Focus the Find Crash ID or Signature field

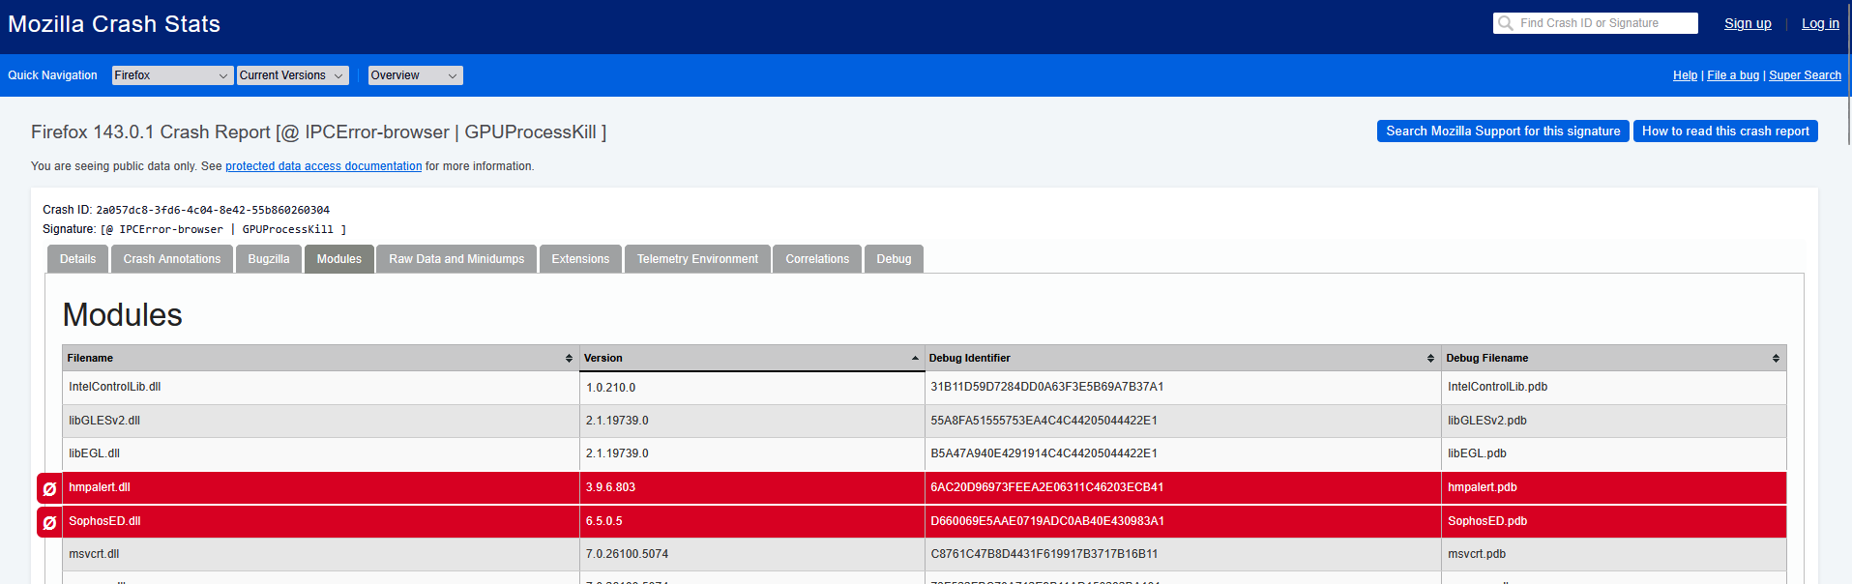click(x=1596, y=23)
